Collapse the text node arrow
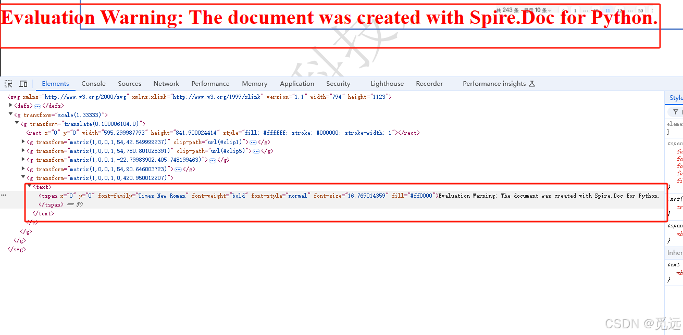Image resolution: width=683 pixels, height=335 pixels. coord(29,186)
